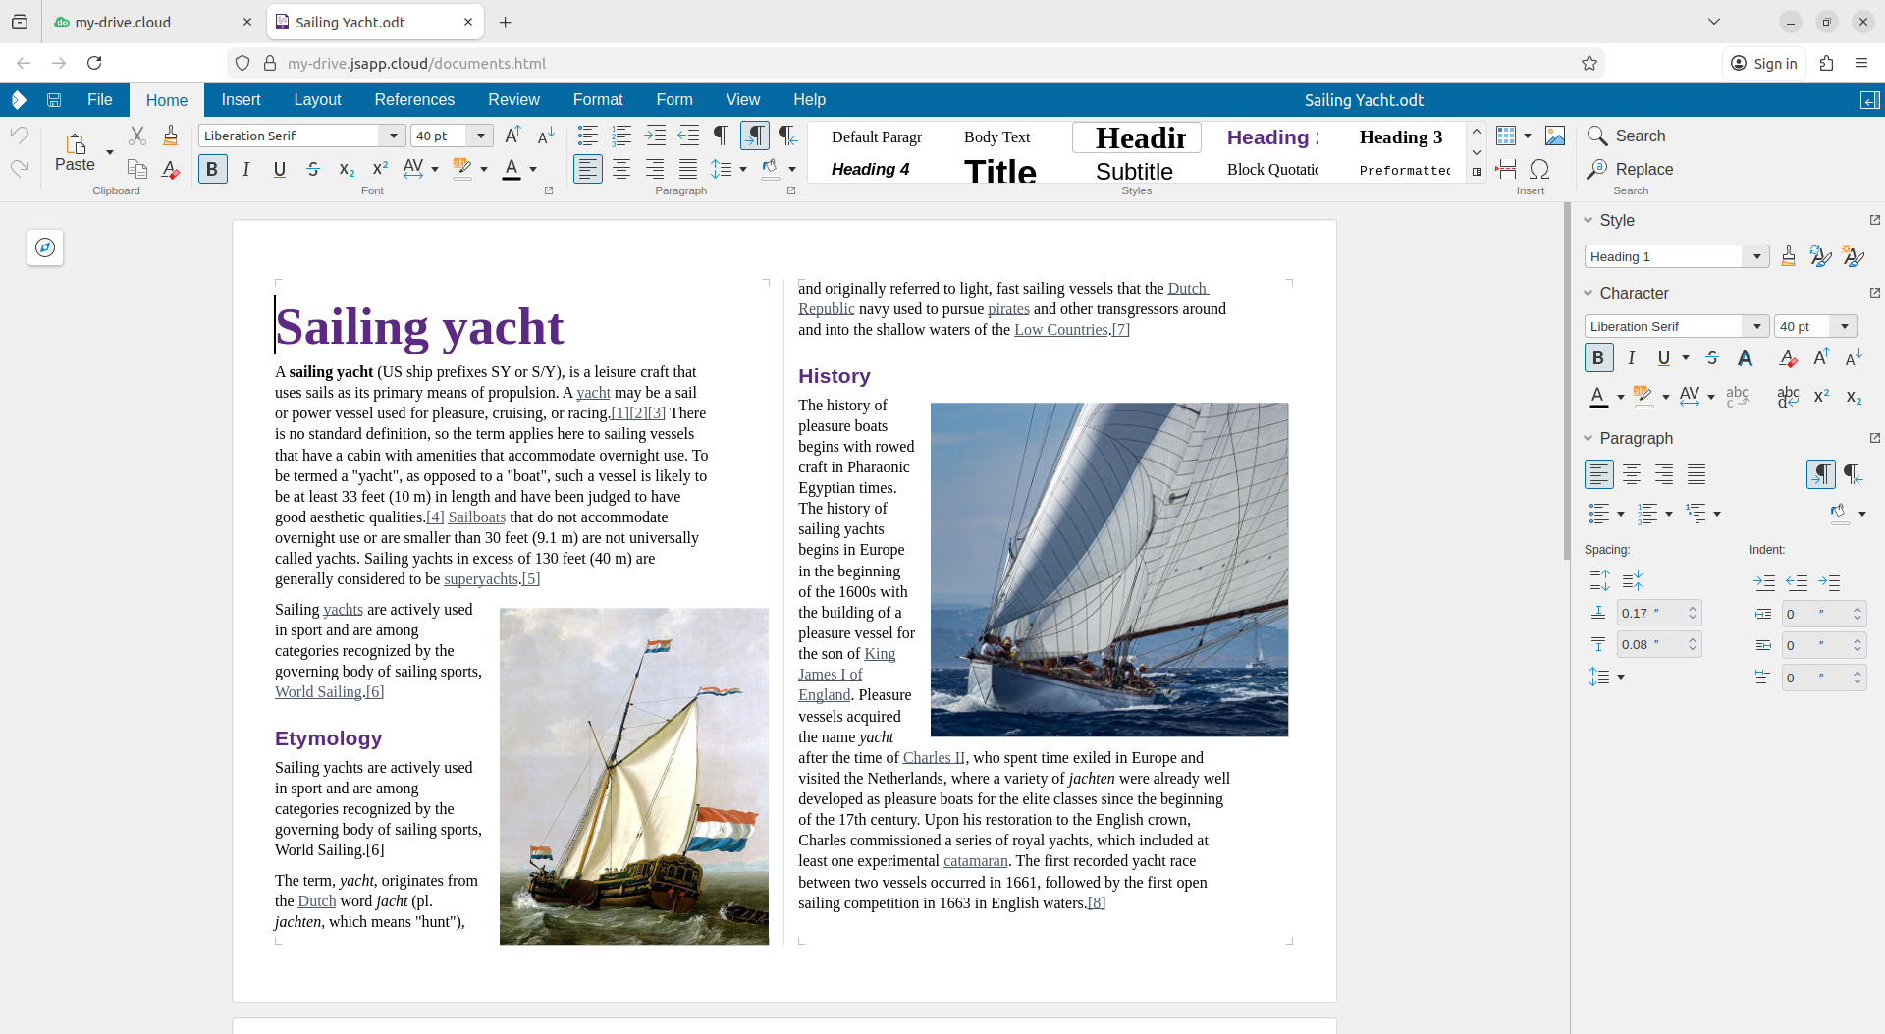Open the Navigator compass icon
The image size is (1885, 1034).
(x=45, y=247)
